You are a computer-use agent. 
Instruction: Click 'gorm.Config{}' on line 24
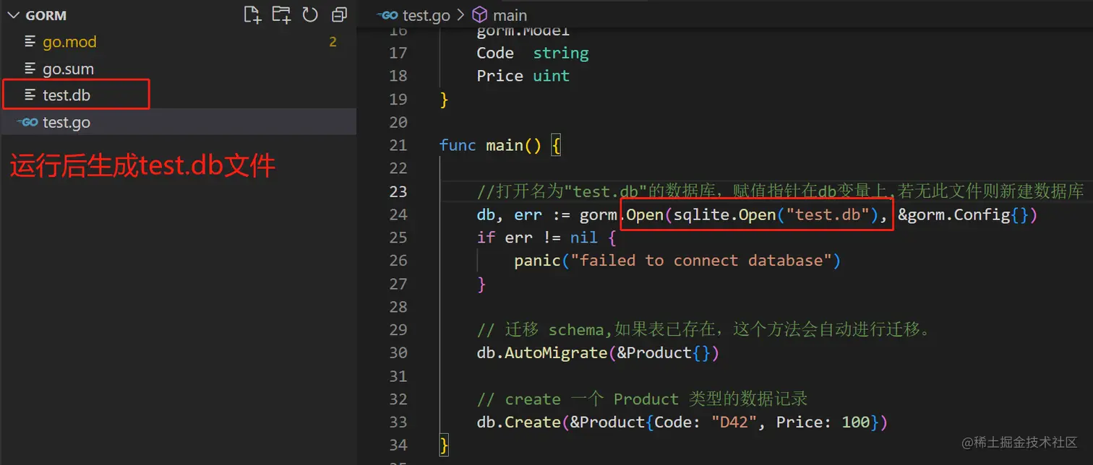967,214
